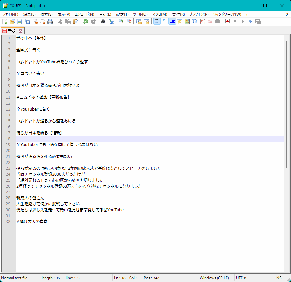Copy selection toolbar icon
The image size is (291, 282).
coord(68,21)
